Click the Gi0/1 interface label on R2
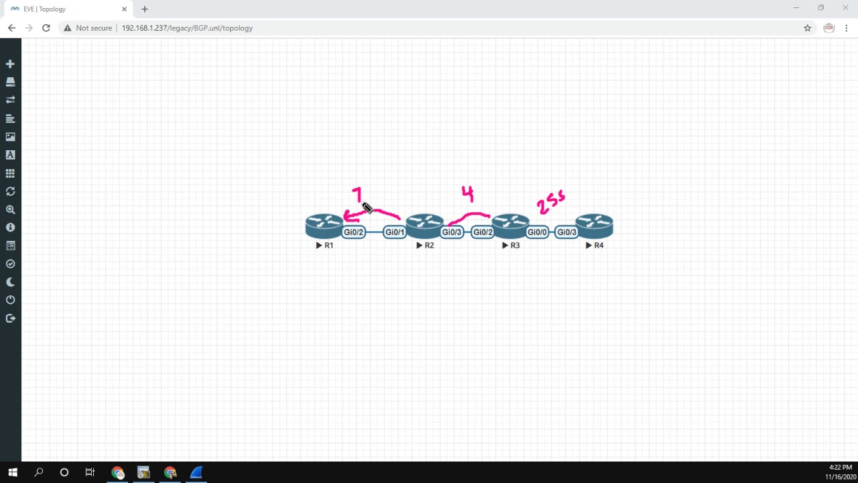The width and height of the screenshot is (858, 483). 395,232
